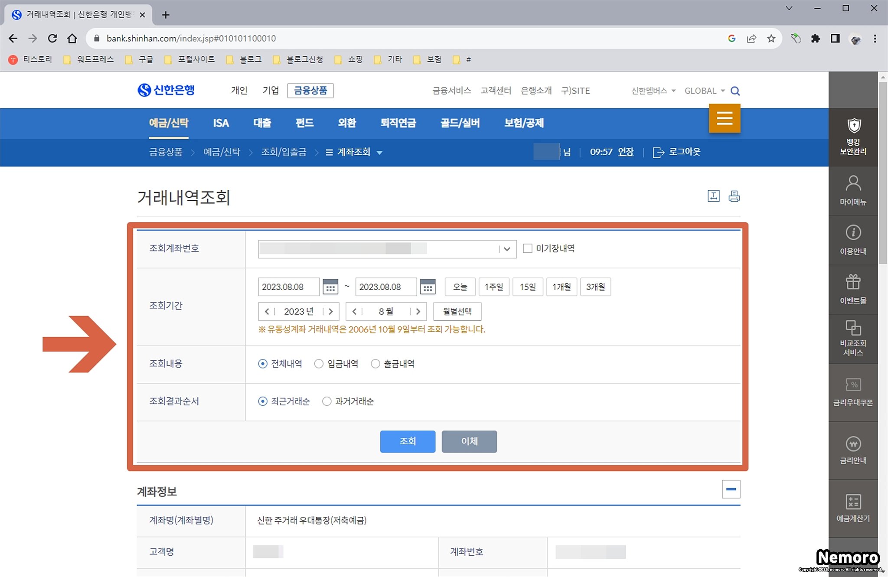Viewport: 888px width, 577px height.
Task: Open the 펀드 menu tab
Action: [x=304, y=123]
